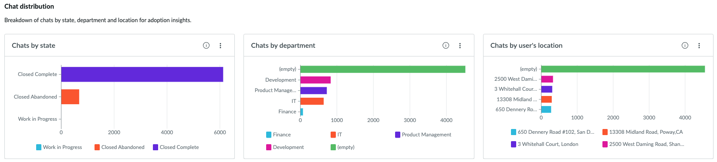717x162 pixels.
Task: Click the green (empty) department bar
Action: pyautogui.click(x=383, y=69)
